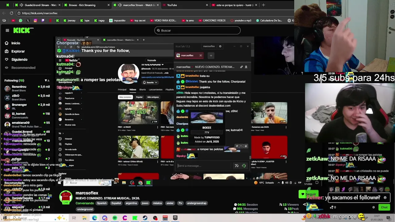This screenshot has width=395, height=222.
Task: Open Spotify from the Windows taskbar
Action: pyautogui.click(x=115, y=218)
